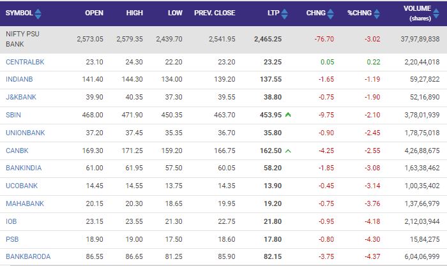The image size is (447, 266).
Task: Click the UNIONBANK symbol
Action: click(x=24, y=133)
